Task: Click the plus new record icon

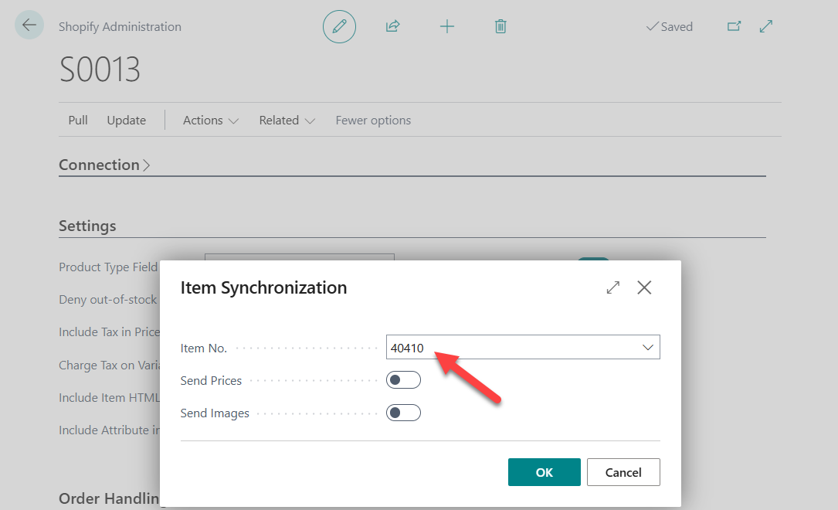Action: click(447, 27)
